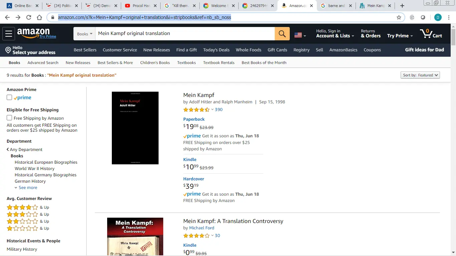Image resolution: width=456 pixels, height=256 pixels.
Task: Open the Chrome profile avatar D
Action: (438, 17)
